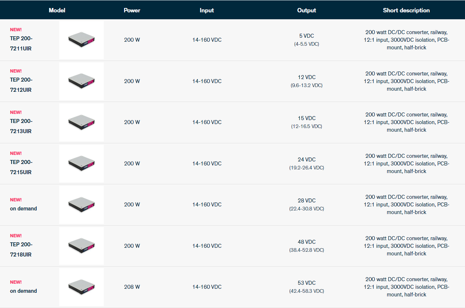This screenshot has height=308, width=465.
Task: Sort table by Model column header
Action: (x=57, y=10)
